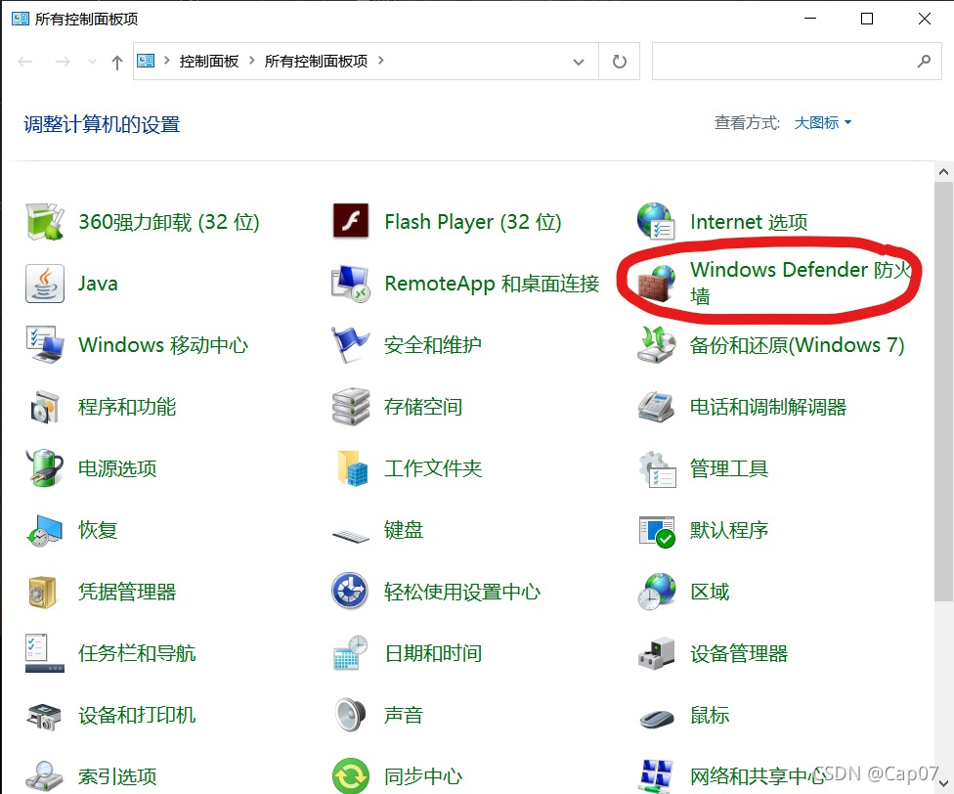Click the control panel icon in address bar
954x794 pixels.
click(146, 61)
